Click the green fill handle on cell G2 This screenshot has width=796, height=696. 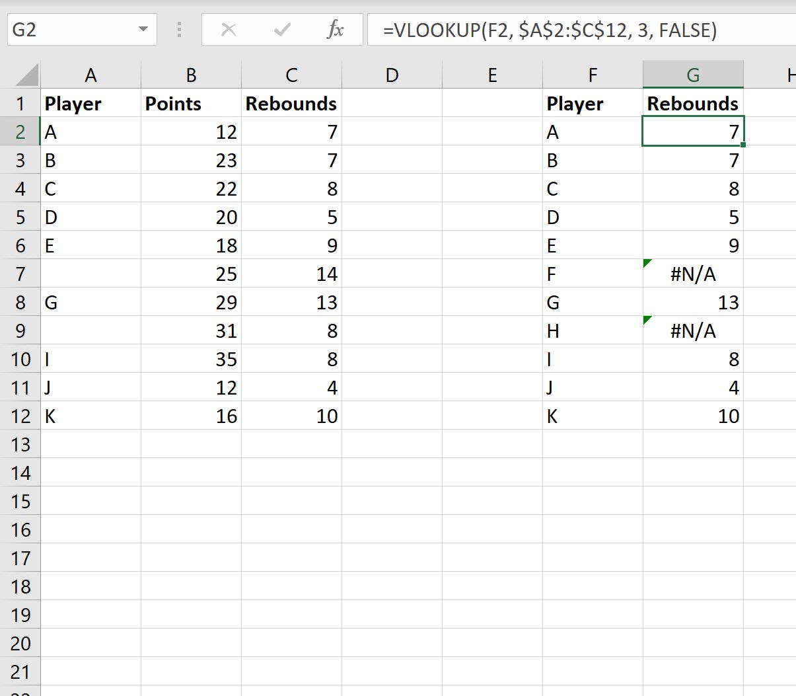coord(742,145)
